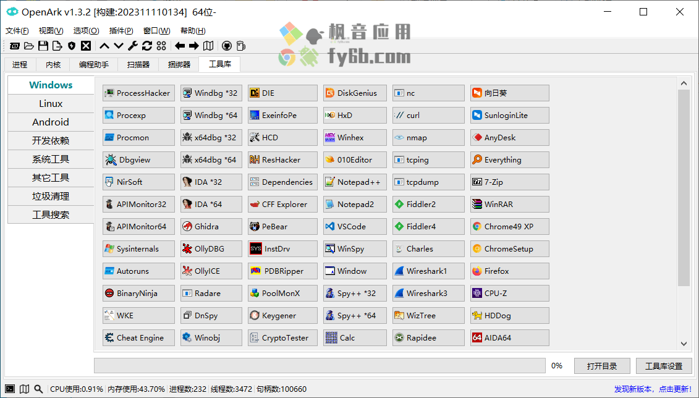
Task: Open the 插件(P) menu
Action: pyautogui.click(x=121, y=31)
